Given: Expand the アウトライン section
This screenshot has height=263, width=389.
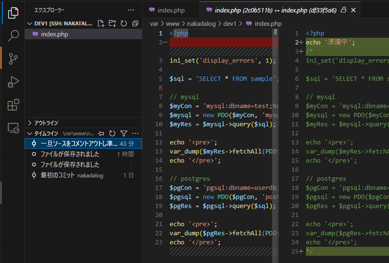Looking at the screenshot, I should click(46, 123).
